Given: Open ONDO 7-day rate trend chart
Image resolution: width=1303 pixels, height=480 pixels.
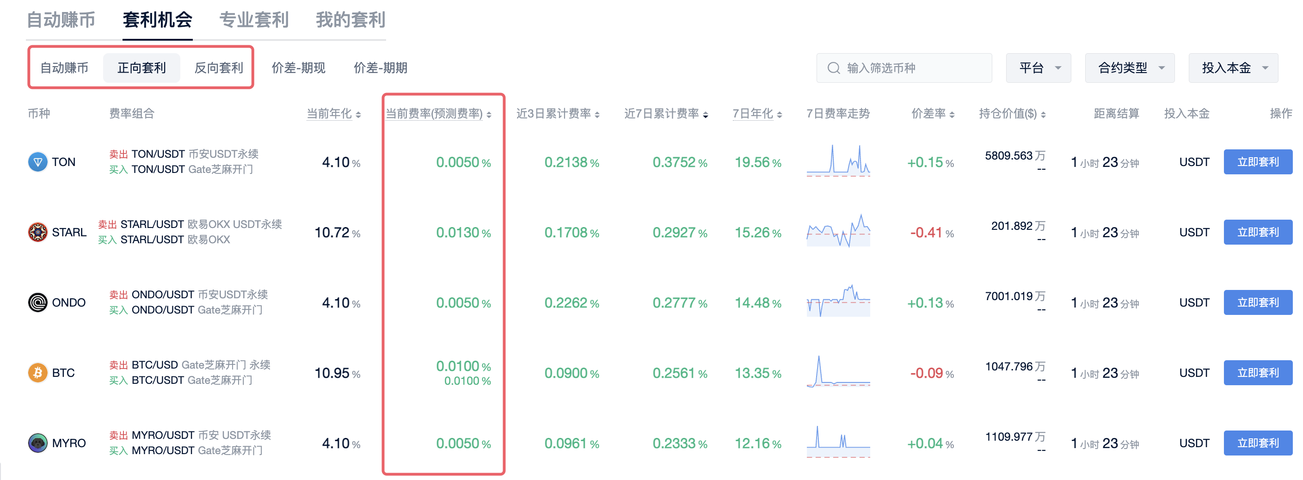Looking at the screenshot, I should click(838, 301).
